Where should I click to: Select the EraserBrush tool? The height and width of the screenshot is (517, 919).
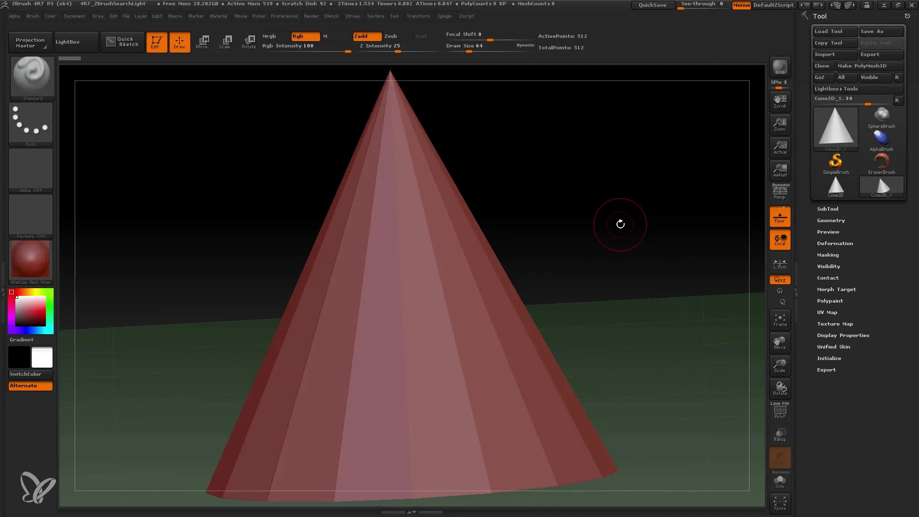[x=882, y=162]
